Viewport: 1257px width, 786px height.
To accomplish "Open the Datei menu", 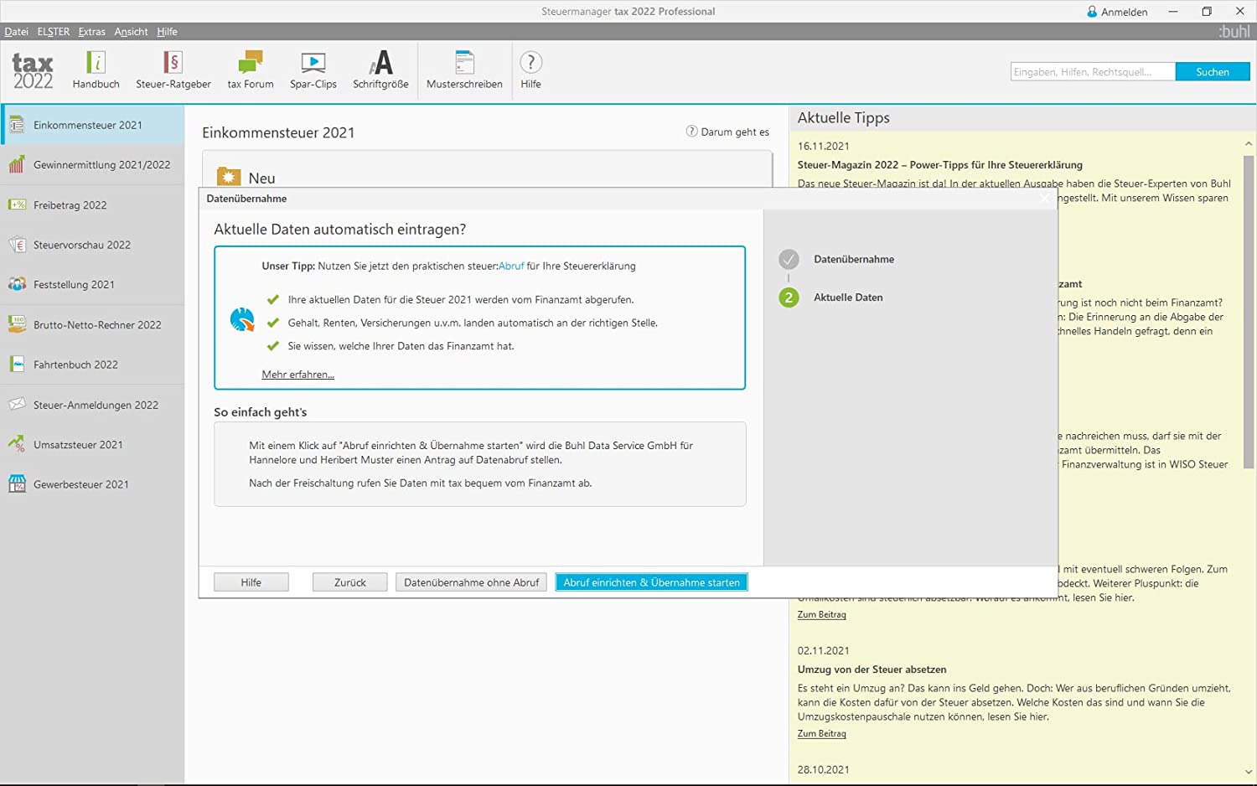I will [16, 32].
